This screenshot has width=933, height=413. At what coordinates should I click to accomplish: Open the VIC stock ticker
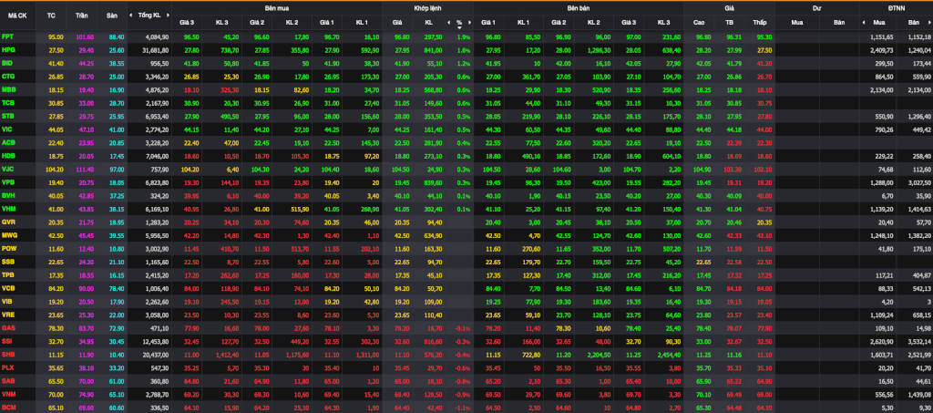click(7, 129)
